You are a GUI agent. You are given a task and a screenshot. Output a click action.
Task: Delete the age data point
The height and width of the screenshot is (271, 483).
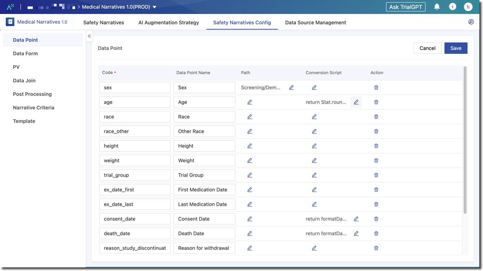point(376,102)
